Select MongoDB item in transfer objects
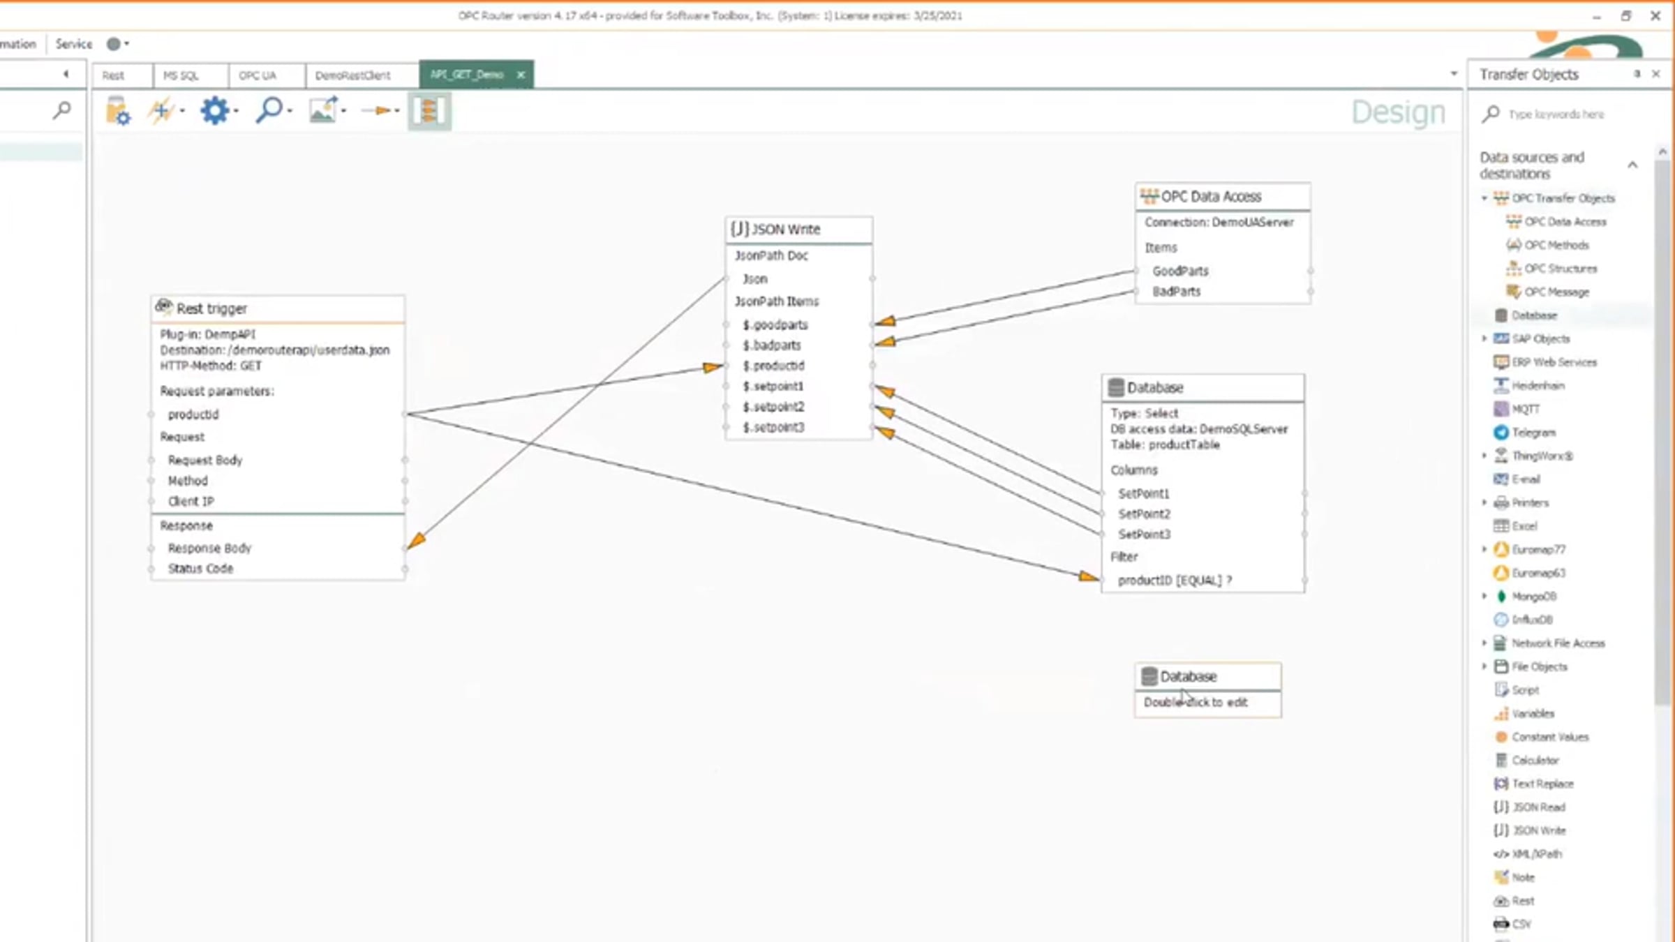Screen dimensions: 1675x942 tap(1533, 597)
